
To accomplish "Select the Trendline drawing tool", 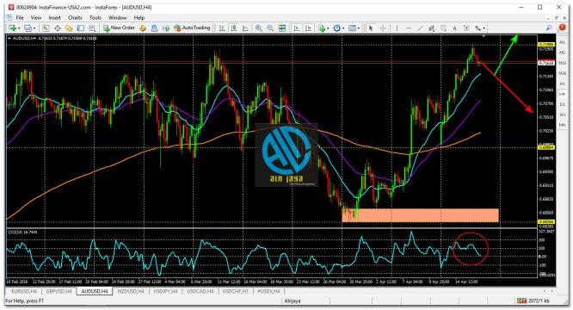I will click(420, 28).
